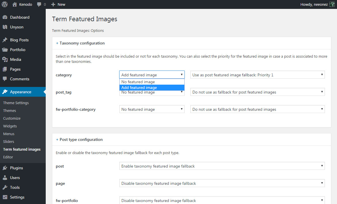Open fw-portfolio-category featured image dropdown

click(152, 109)
